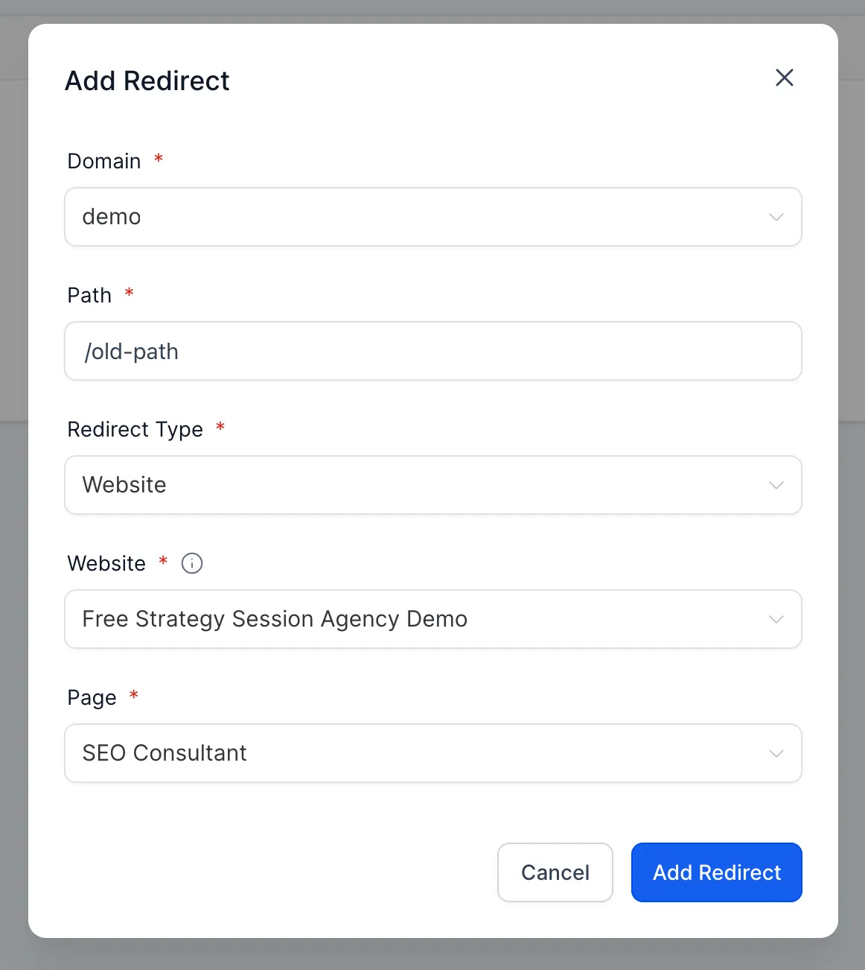
Task: Click the Website field label text
Action: pyautogui.click(x=106, y=563)
